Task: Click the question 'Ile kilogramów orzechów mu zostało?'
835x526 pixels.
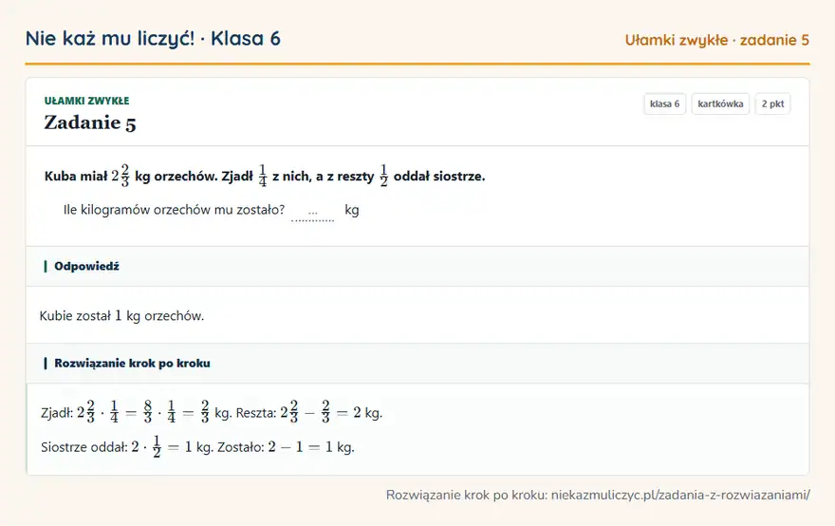Action: pyautogui.click(x=175, y=210)
